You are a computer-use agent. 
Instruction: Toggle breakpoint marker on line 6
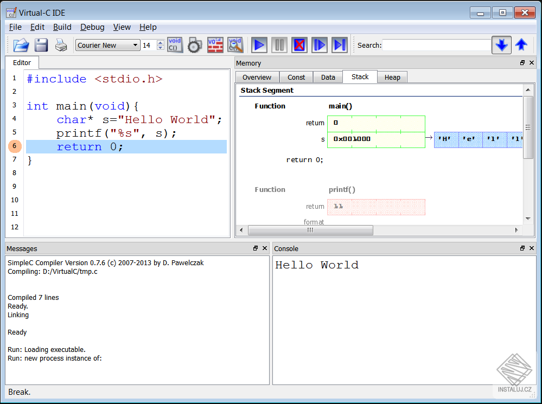(15, 146)
